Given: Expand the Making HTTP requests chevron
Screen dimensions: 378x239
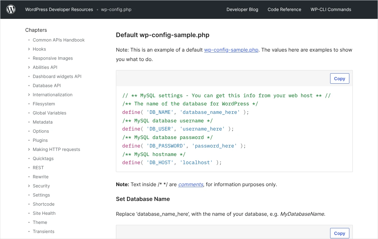Looking at the screenshot, I should click(x=29, y=149).
